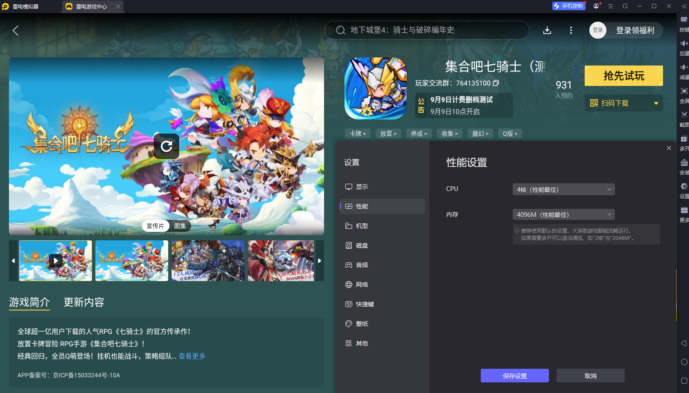Enter fullscreen using the 全屏 sidebar icon

coord(684,95)
